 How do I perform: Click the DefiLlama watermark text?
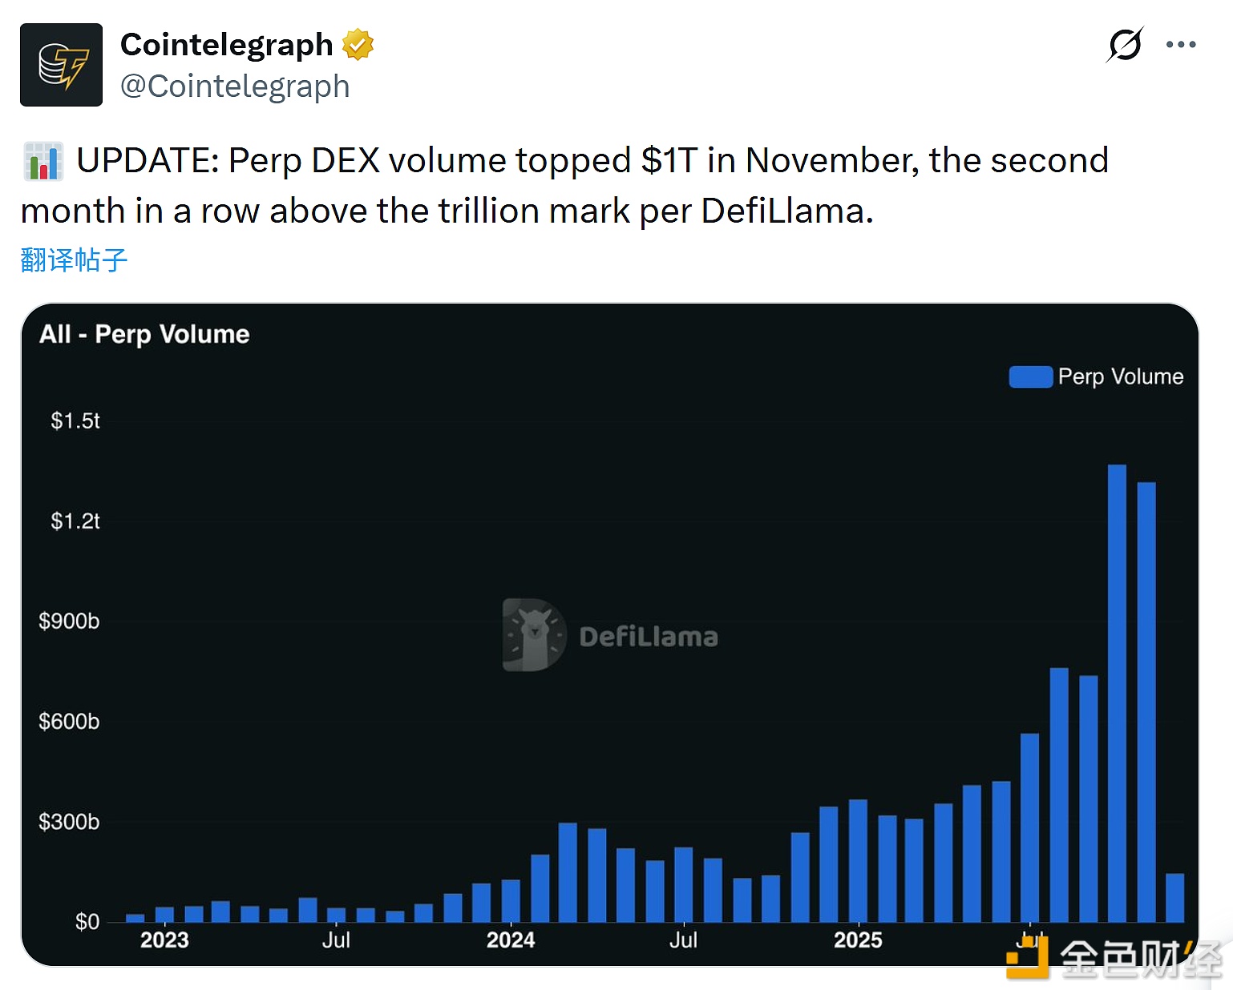pyautogui.click(x=649, y=637)
